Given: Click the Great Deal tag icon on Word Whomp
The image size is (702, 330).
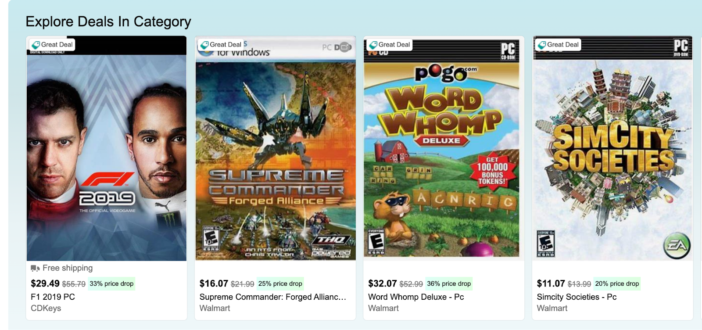Looking at the screenshot, I should [373, 45].
